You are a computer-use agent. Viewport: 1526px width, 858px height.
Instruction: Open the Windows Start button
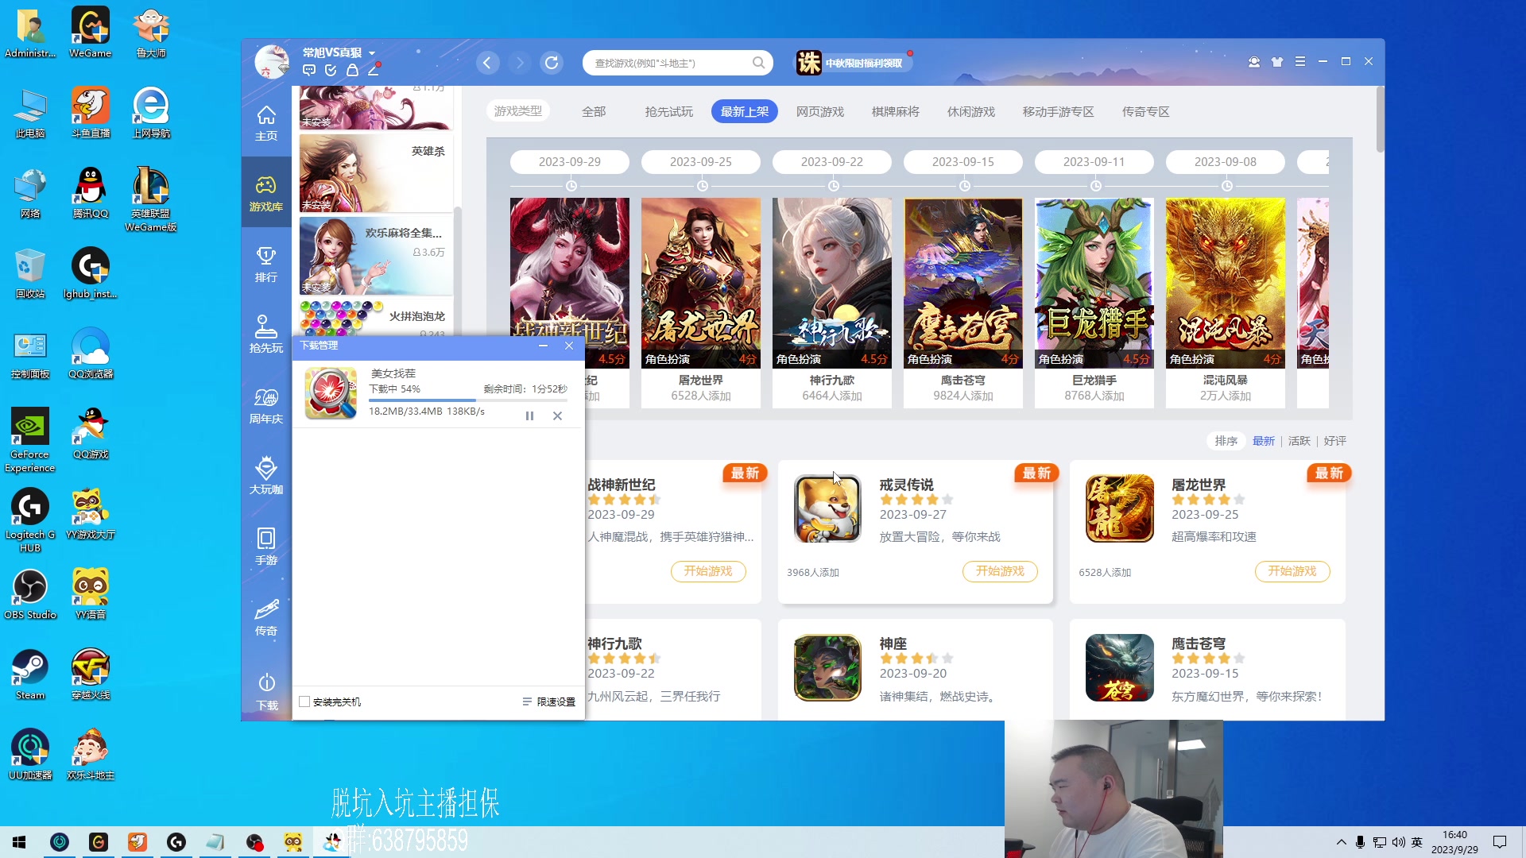[x=19, y=842]
